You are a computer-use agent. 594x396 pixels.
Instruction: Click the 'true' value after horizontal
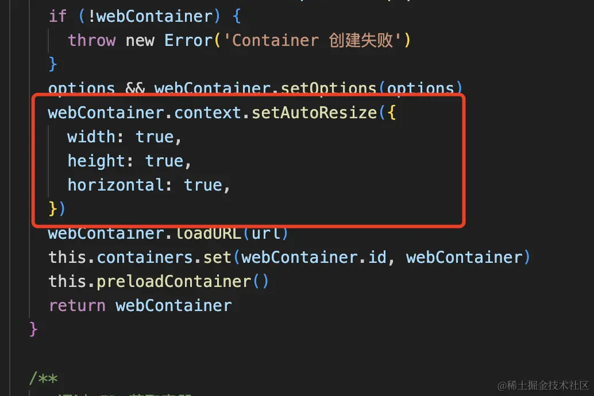(x=203, y=185)
